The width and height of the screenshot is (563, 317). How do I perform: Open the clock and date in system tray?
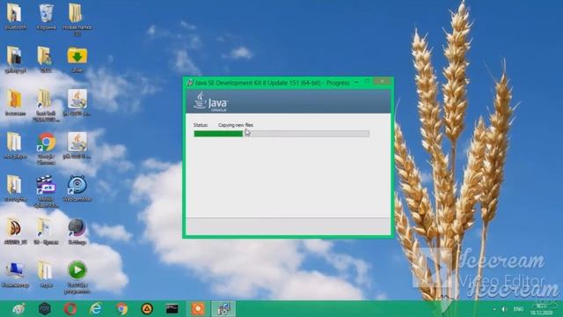pyautogui.click(x=541, y=309)
